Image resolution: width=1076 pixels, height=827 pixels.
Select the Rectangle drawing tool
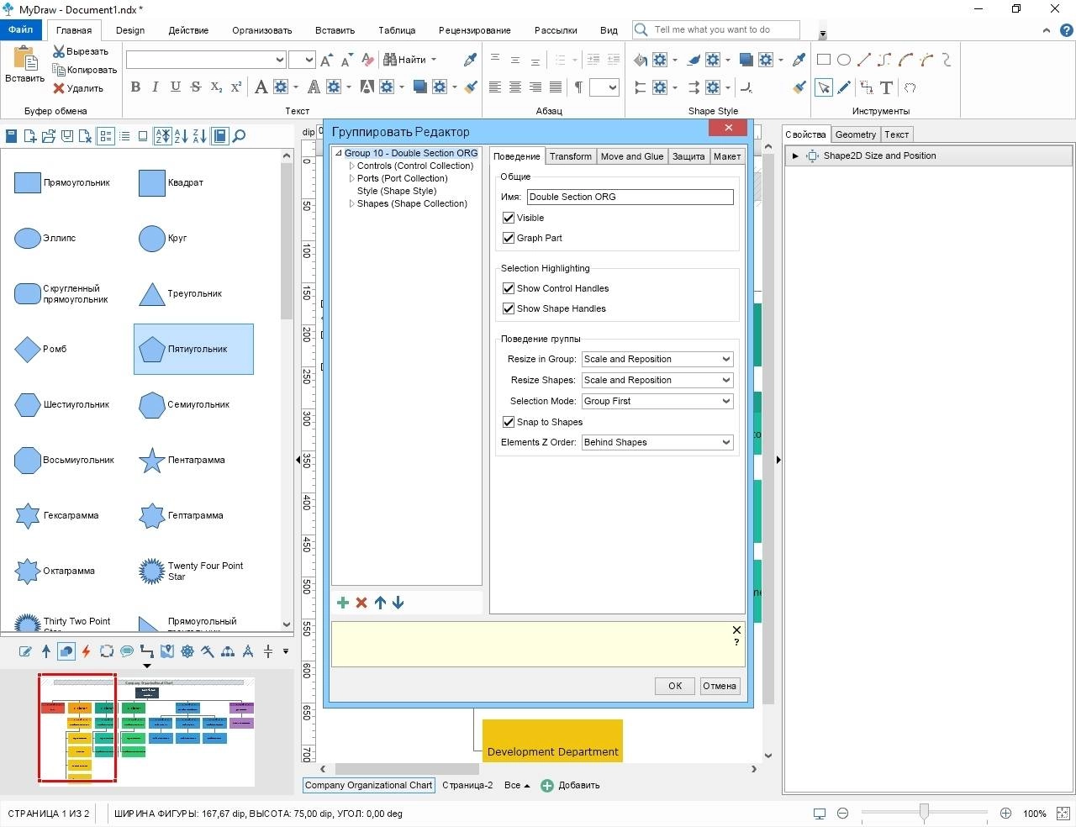(x=824, y=60)
